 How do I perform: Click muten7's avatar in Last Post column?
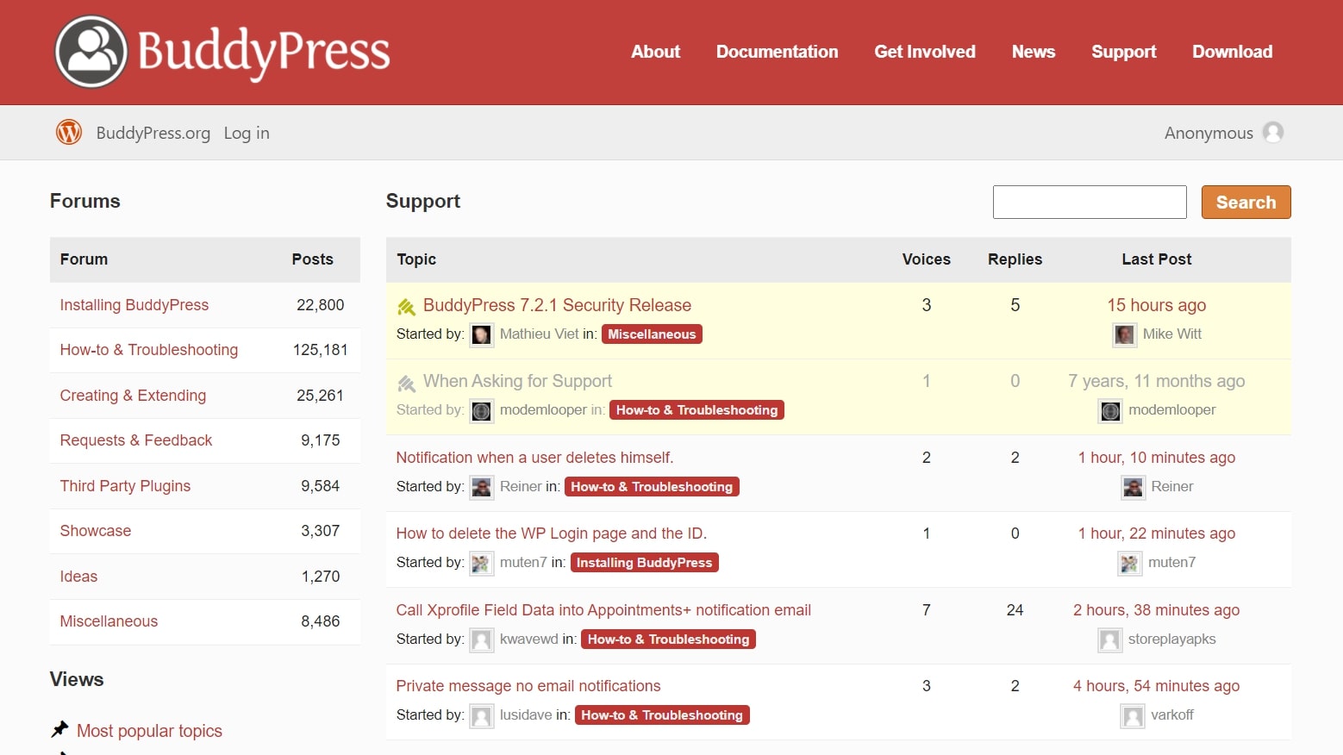[1130, 563]
